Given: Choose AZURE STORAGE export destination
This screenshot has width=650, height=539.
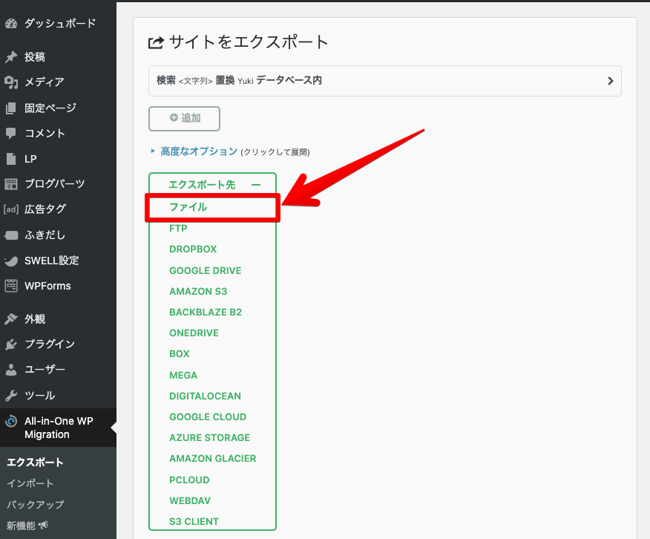Looking at the screenshot, I should [210, 437].
